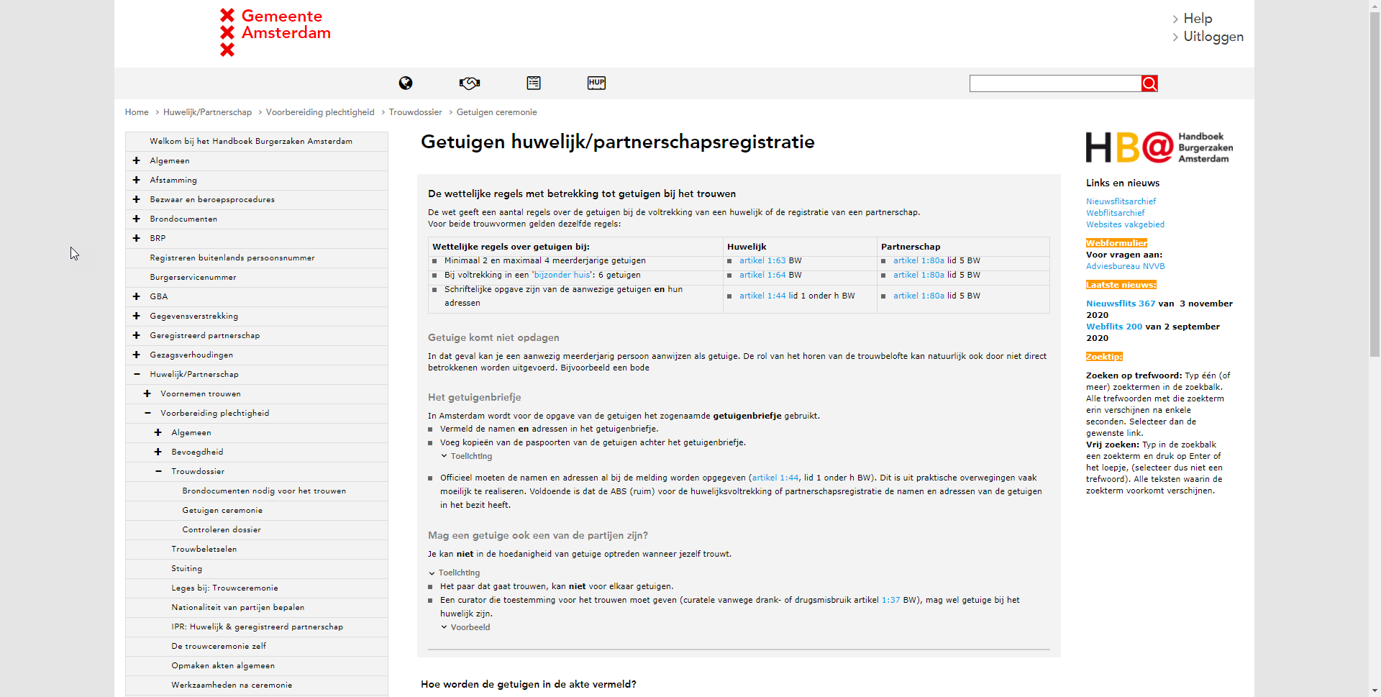The width and height of the screenshot is (1381, 697).
Task: Expand the BRP sidebar category
Action: (x=136, y=238)
